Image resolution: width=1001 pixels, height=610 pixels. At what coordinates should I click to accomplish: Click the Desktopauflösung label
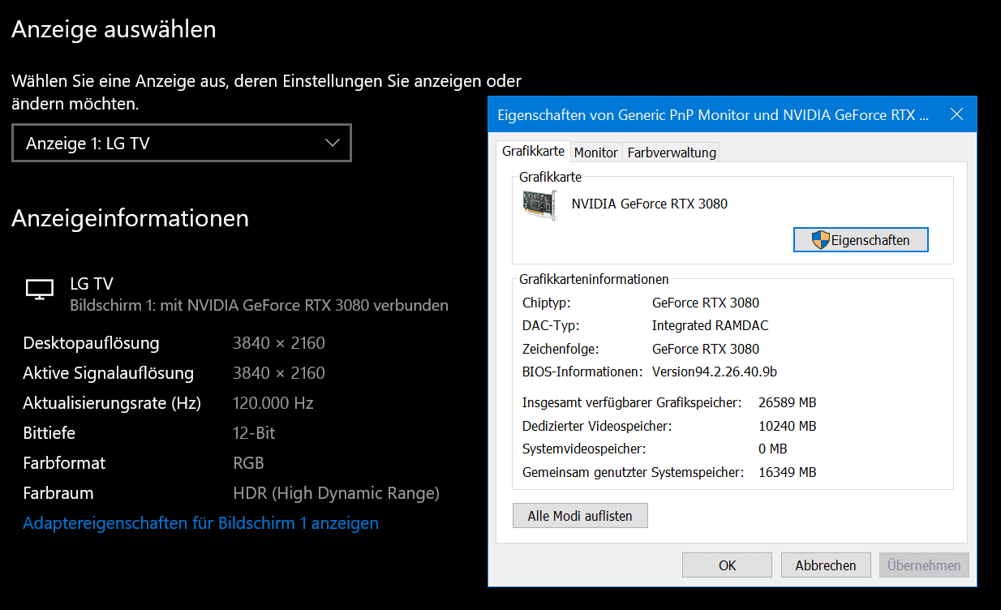92,343
